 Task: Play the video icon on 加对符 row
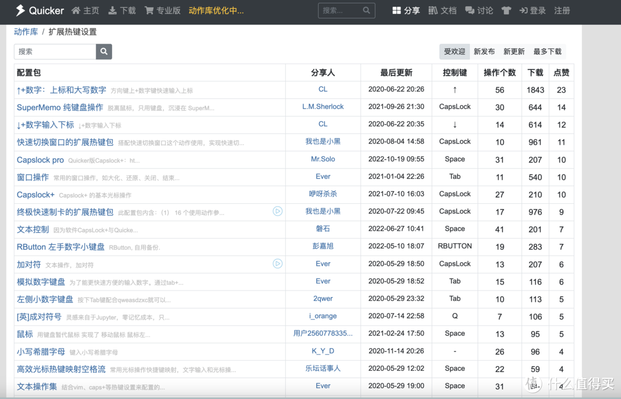pyautogui.click(x=278, y=264)
